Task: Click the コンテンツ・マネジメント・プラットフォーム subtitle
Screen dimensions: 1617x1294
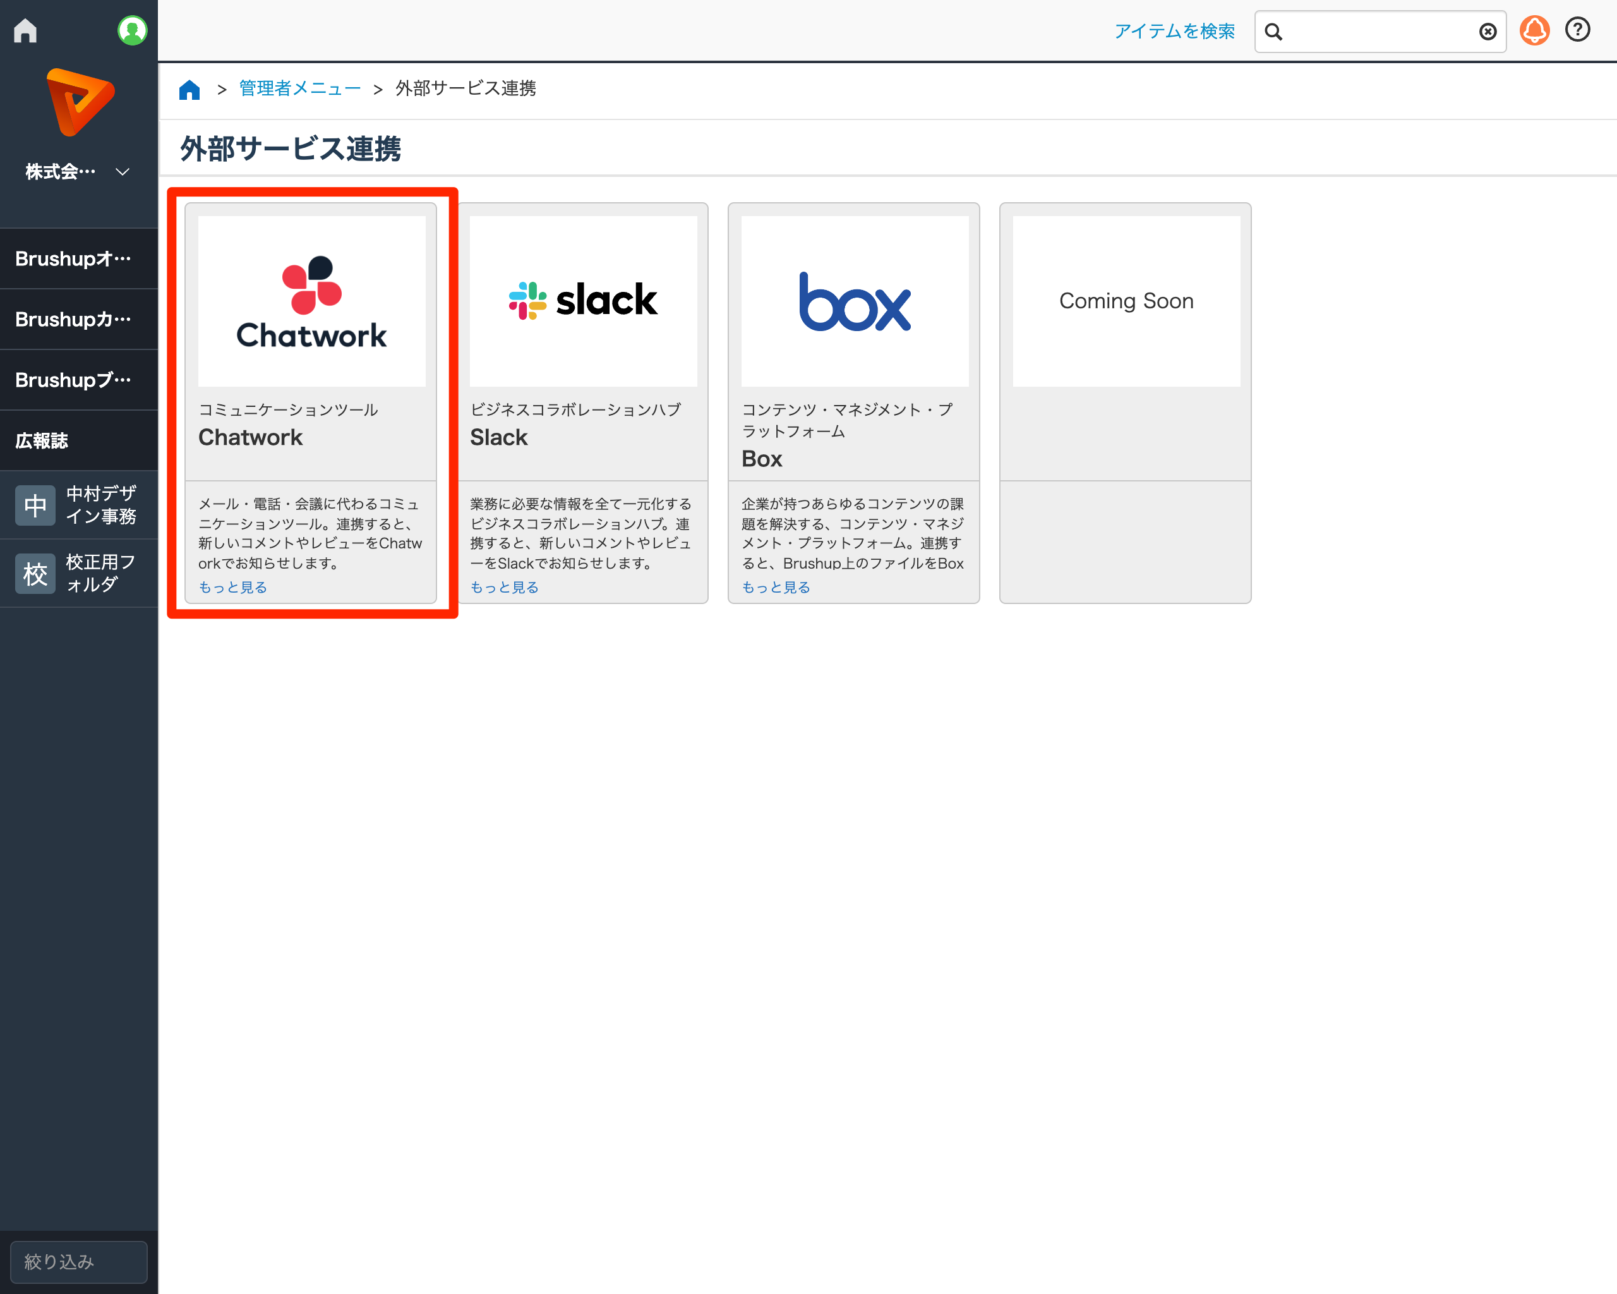Action: point(847,420)
